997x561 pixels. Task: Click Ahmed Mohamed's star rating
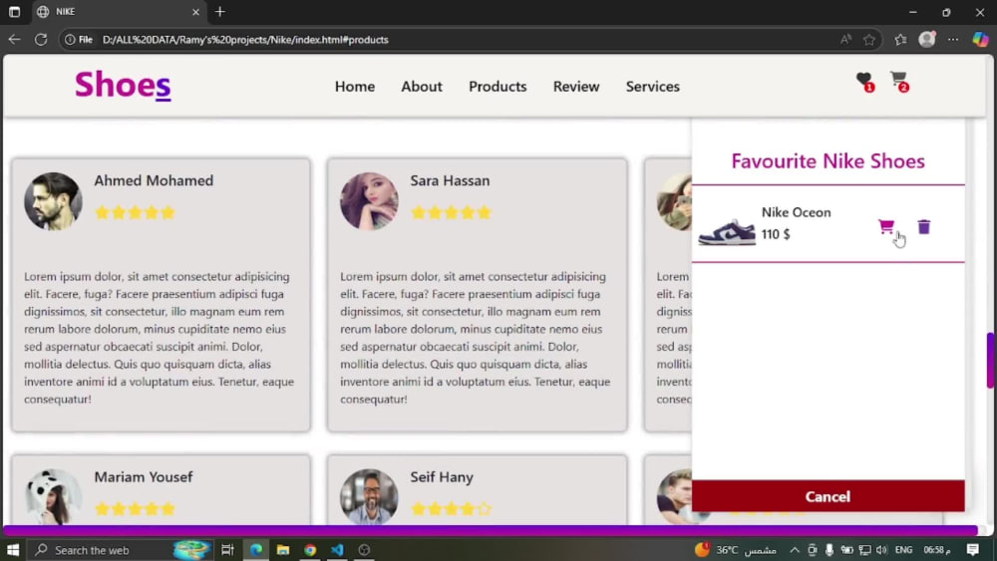tap(135, 212)
